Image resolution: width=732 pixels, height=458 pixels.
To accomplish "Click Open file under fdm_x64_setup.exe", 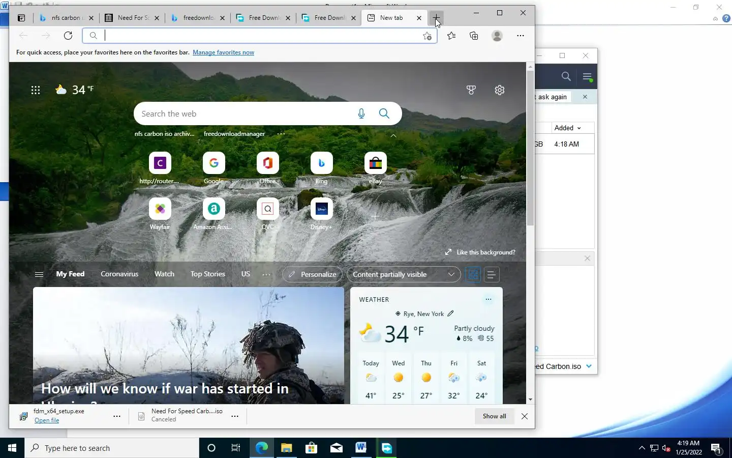I will (x=47, y=420).
